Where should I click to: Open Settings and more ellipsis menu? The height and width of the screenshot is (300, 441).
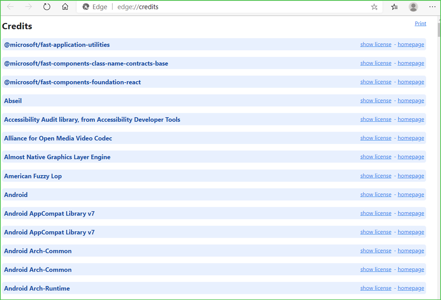[432, 7]
